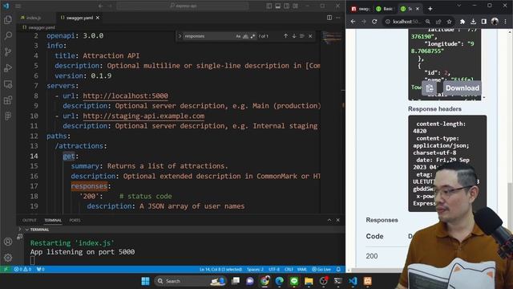Open the browser downloads icon

(473, 22)
